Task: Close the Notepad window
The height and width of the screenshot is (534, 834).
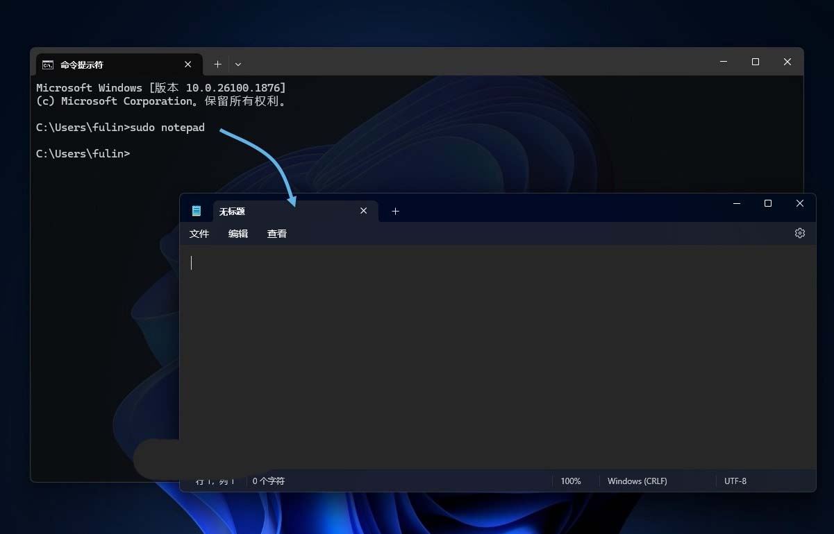Action: coord(800,203)
